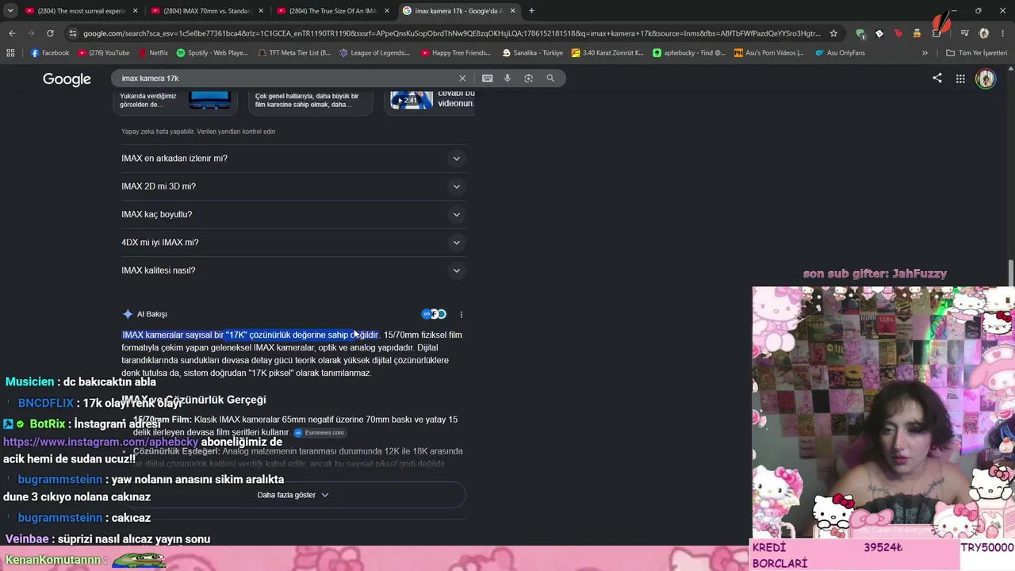Reload the current page

50,33
